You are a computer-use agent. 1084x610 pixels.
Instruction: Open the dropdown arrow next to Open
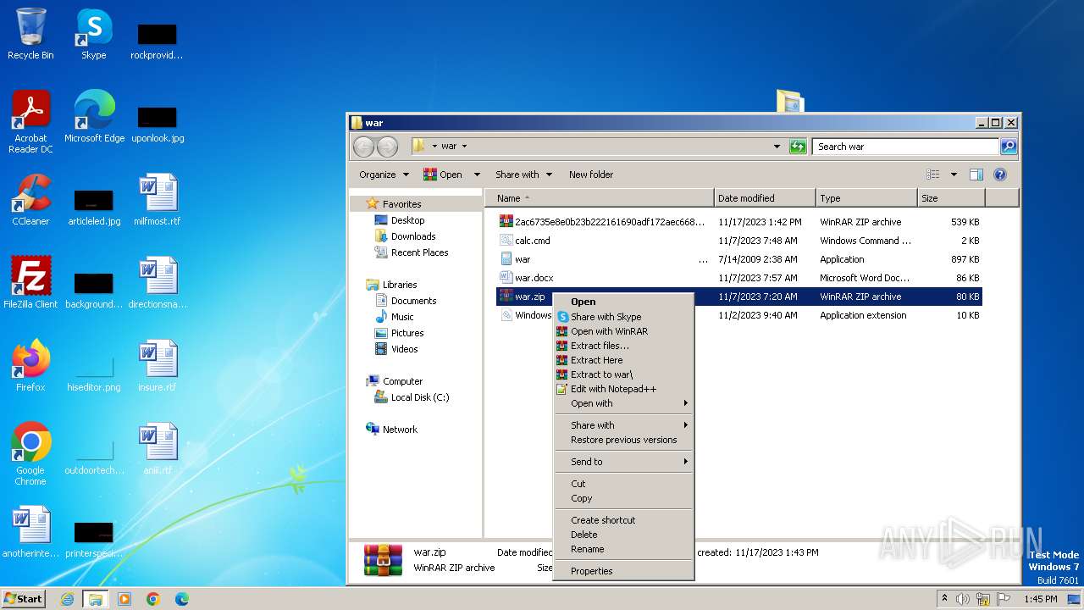tap(477, 175)
